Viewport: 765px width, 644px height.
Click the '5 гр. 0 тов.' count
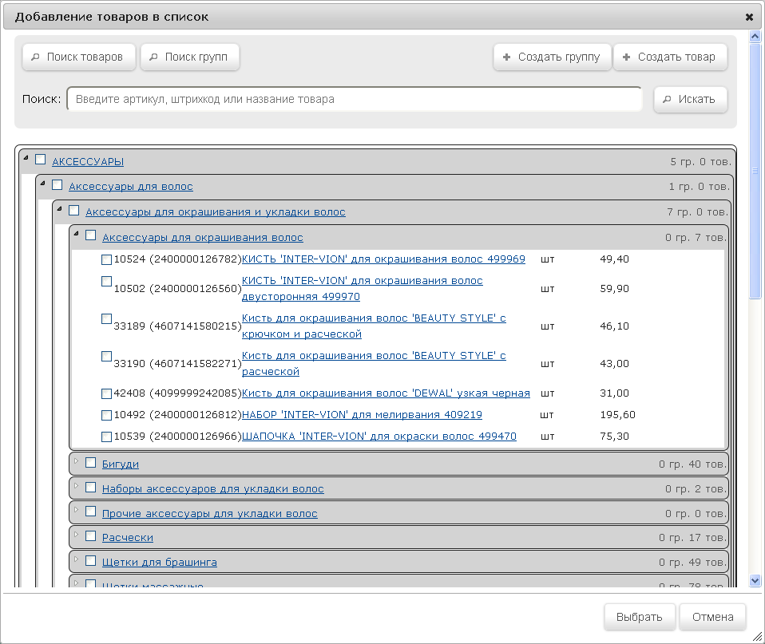coord(701,162)
